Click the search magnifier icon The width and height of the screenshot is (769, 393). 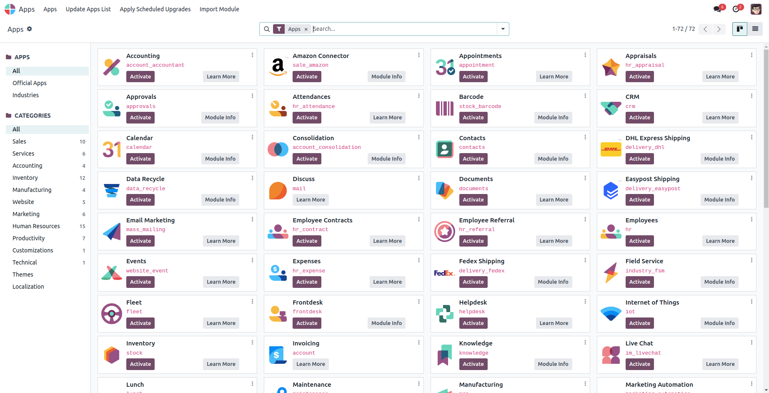click(x=267, y=29)
